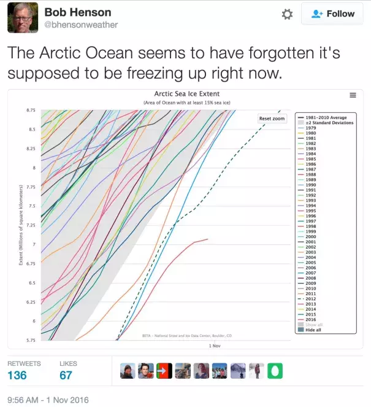Image resolution: width=371 pixels, height=407 pixels.
Task: Toggle the 1981-2010 Average legend entry
Action: (x=323, y=118)
